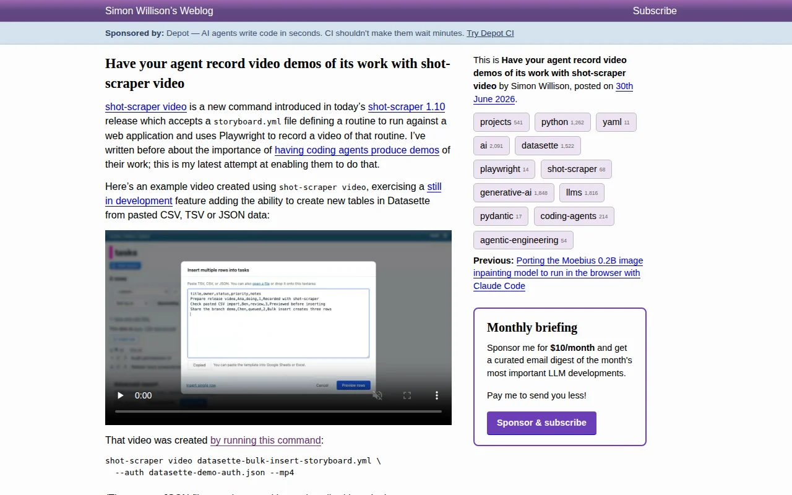Click Subscribe in the header

[x=655, y=11]
